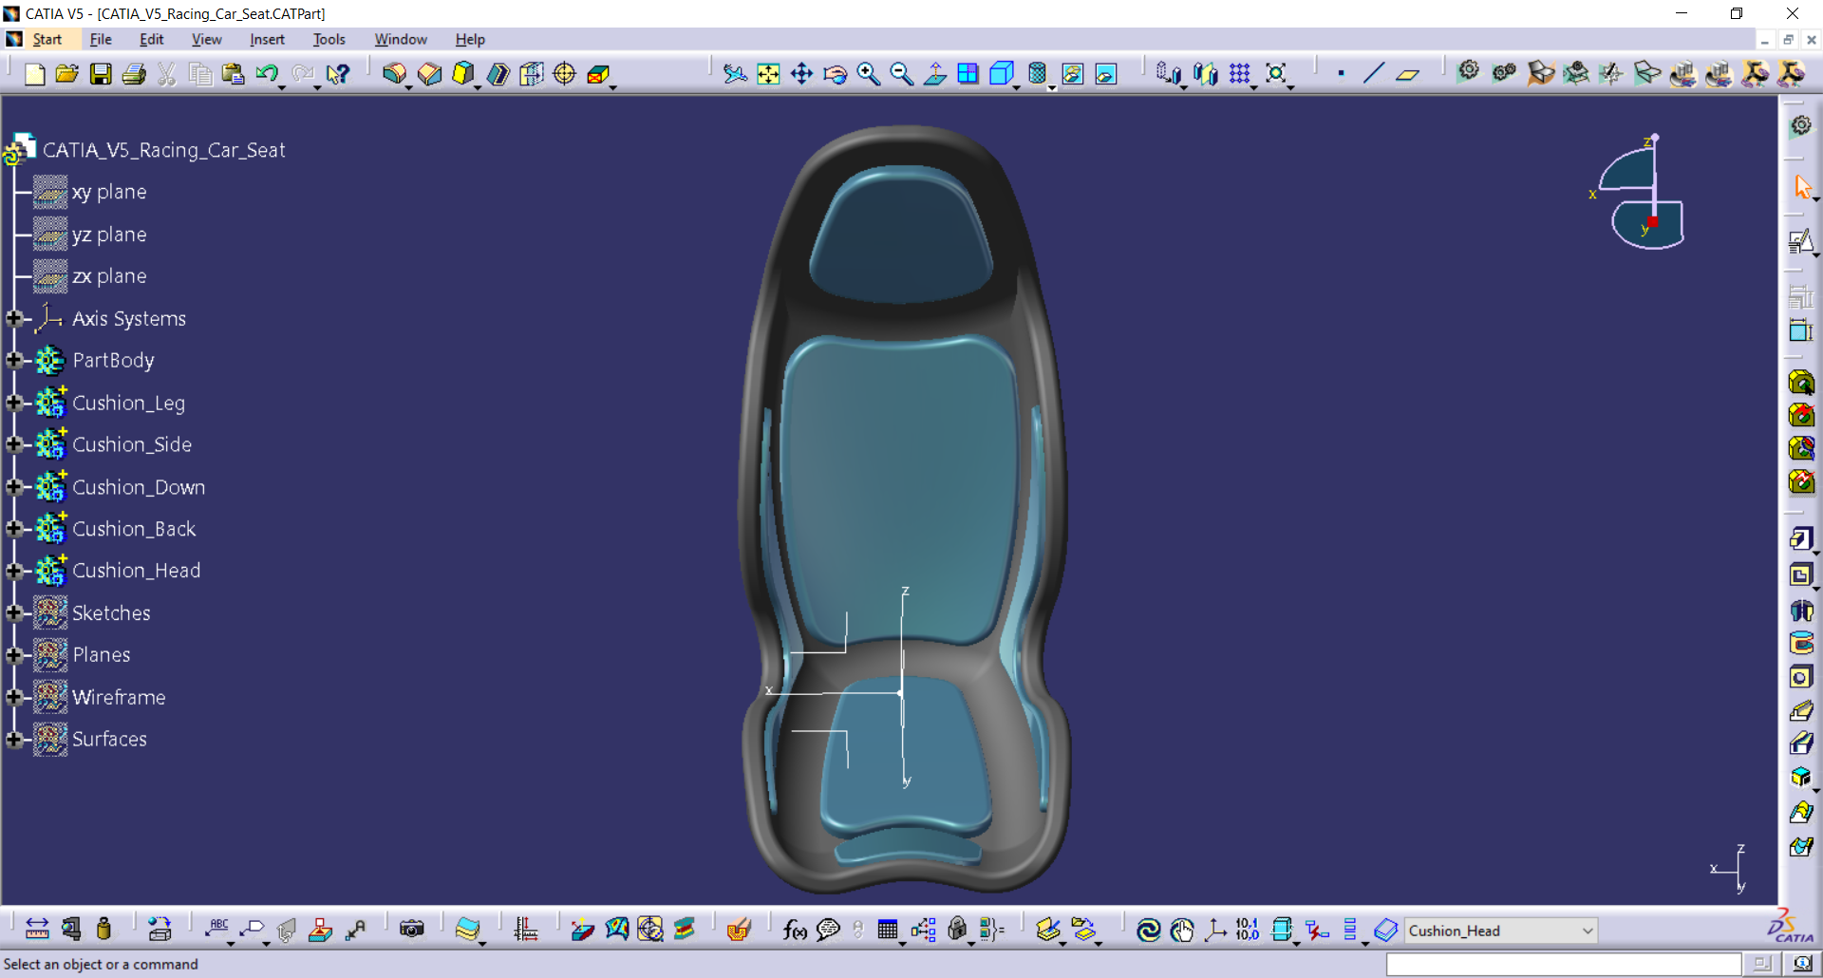This screenshot has height=978, width=1823.
Task: Save the part with the Save icon
Action: 101,74
